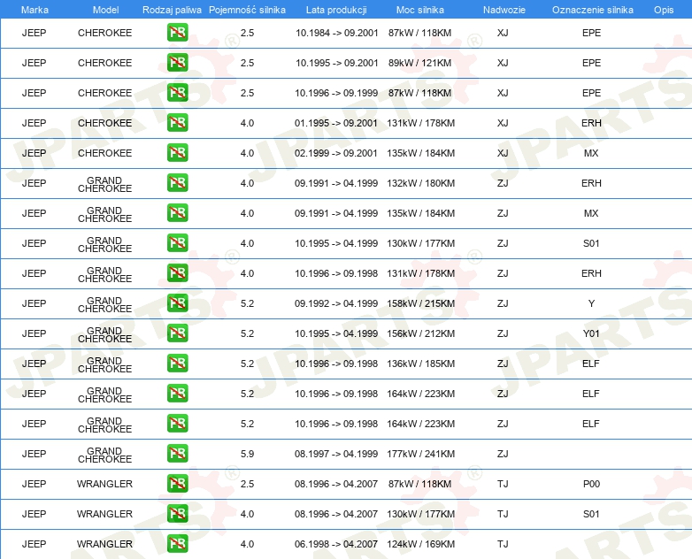Click TJ body code in the 124kW / 169KM row
The height and width of the screenshot is (559, 692).
click(x=503, y=544)
